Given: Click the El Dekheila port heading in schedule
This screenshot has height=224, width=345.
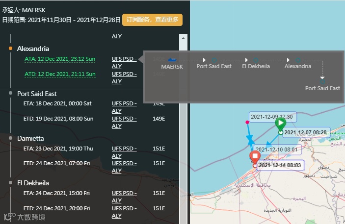Looking at the screenshot, I should pos(33,183).
